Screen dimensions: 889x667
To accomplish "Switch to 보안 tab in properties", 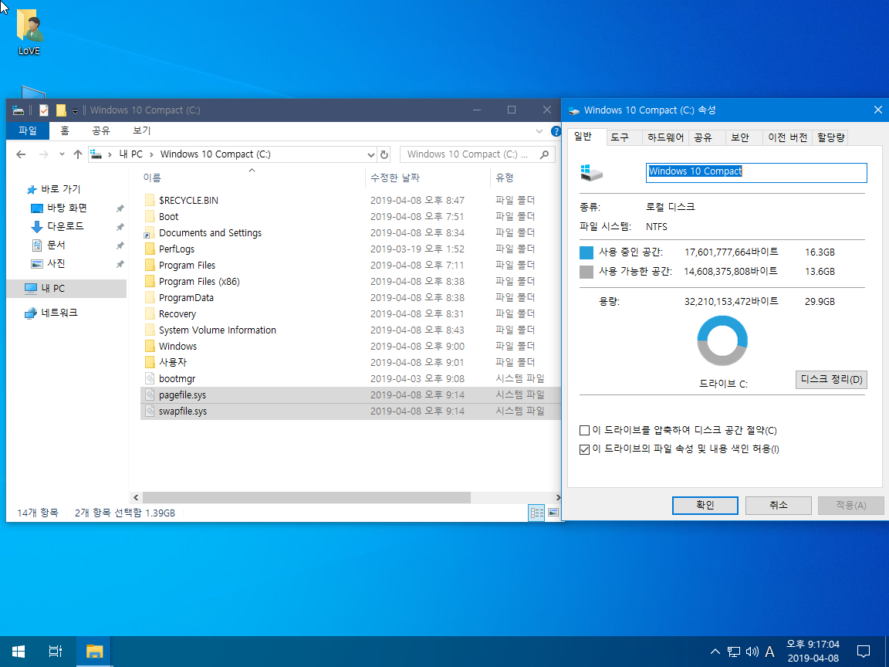I will [x=740, y=138].
